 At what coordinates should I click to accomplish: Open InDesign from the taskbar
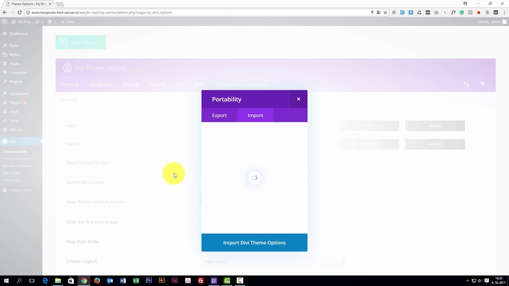coord(175,281)
